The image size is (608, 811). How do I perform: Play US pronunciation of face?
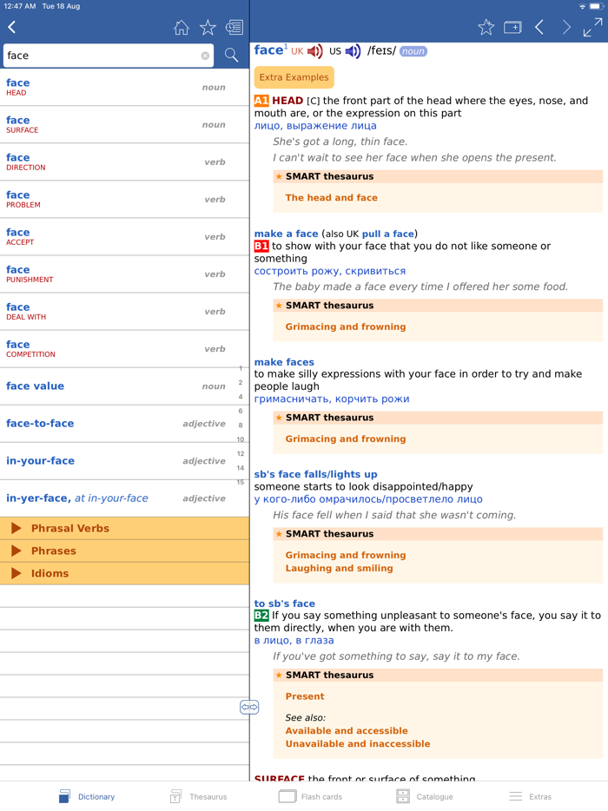click(353, 51)
